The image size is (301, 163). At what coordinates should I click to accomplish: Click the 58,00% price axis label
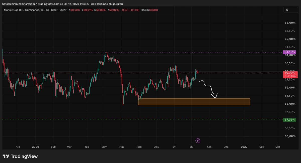[x=290, y=104]
